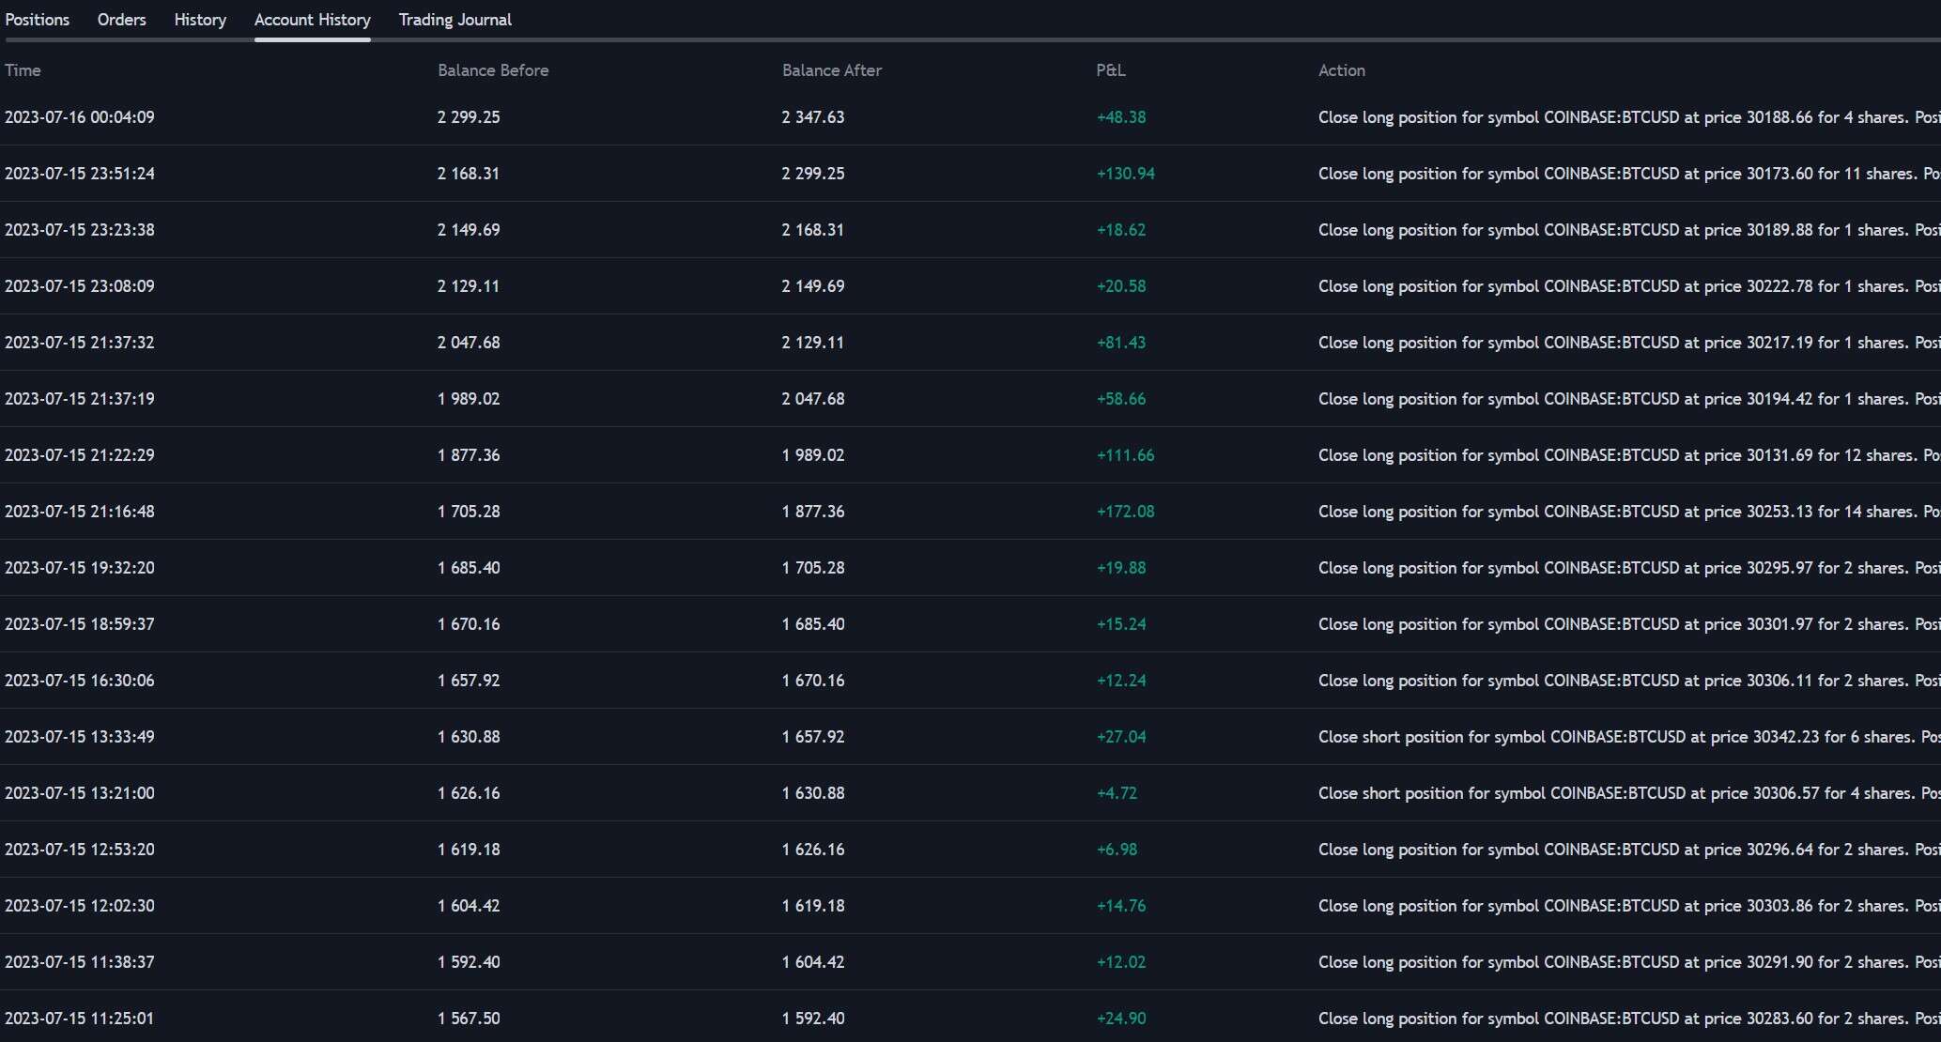Screen dimensions: 1941x1042
Task: Open the History tab
Action: pyautogui.click(x=200, y=20)
